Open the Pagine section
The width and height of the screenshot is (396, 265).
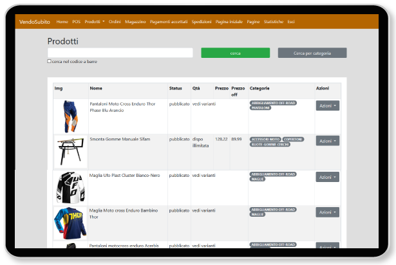(253, 22)
